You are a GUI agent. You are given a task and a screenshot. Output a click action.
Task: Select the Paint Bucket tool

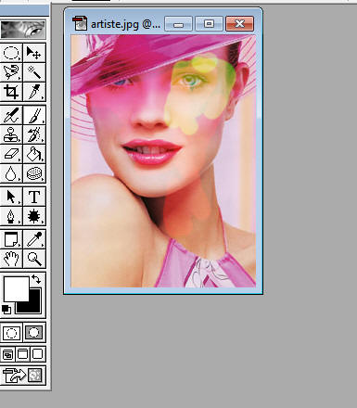tap(34, 154)
